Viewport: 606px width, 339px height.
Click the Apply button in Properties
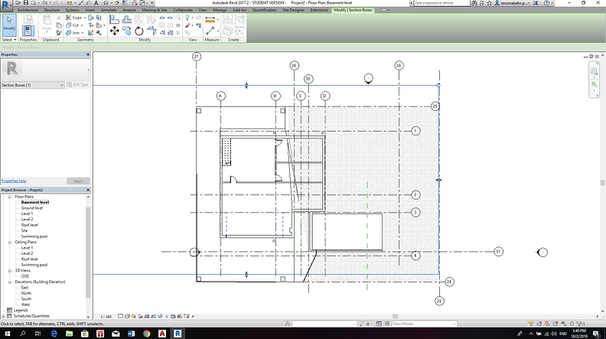(x=78, y=181)
